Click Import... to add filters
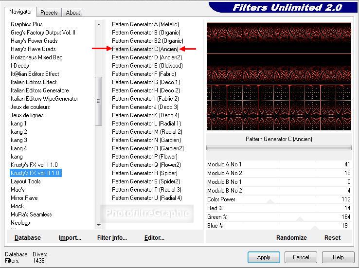The height and width of the screenshot is (268, 359). 70,238
